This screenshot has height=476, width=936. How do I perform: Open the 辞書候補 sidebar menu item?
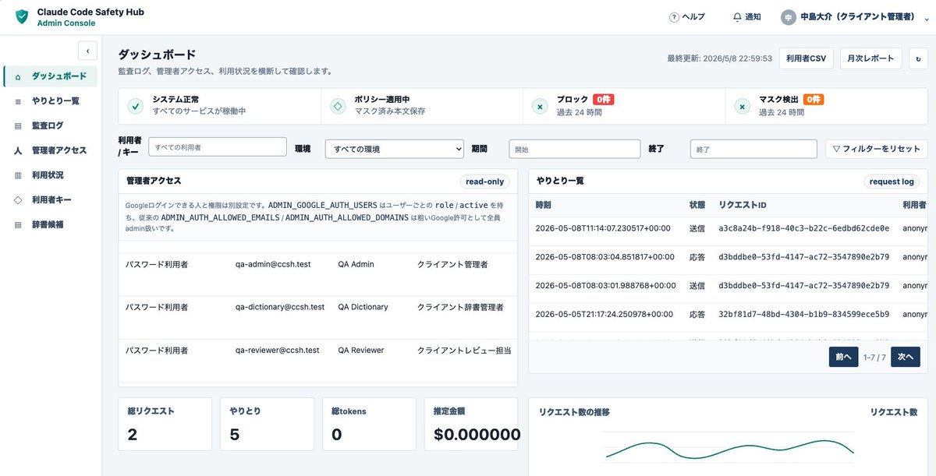[51, 224]
